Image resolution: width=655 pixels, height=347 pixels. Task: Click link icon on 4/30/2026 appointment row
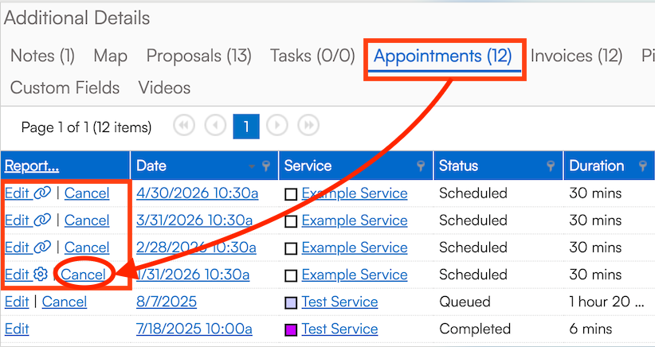click(x=42, y=193)
